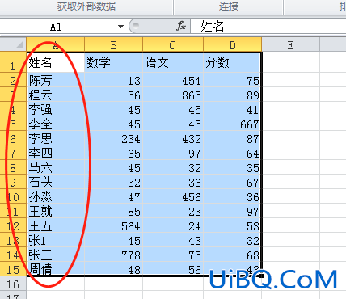Select column A header
The width and height of the screenshot is (346, 299).
(56, 44)
